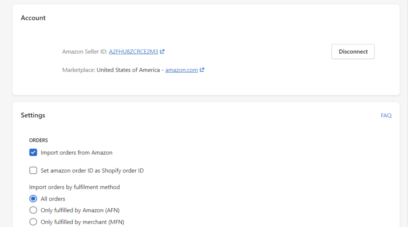Choose Only fulfilled by merchant (MFN) radio button

pyautogui.click(x=33, y=222)
